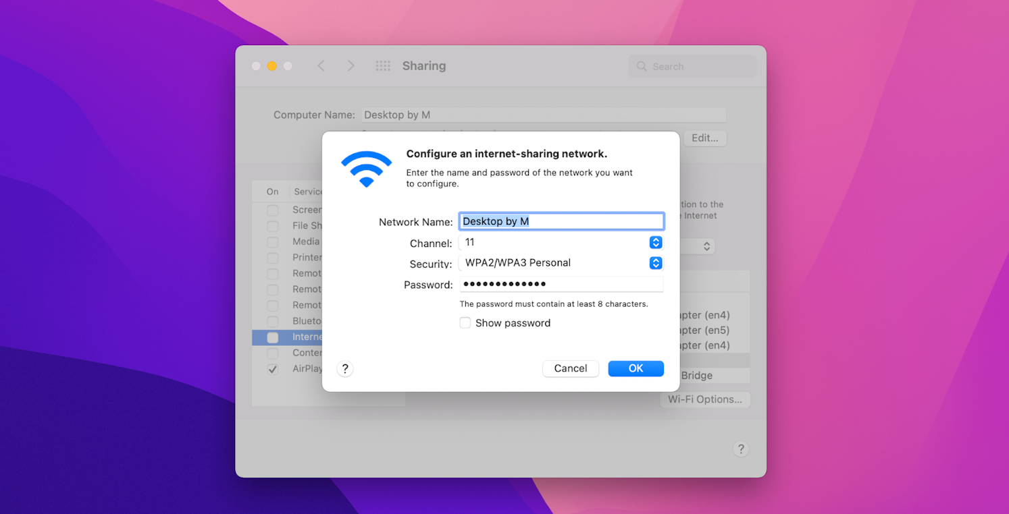Click the Wi-Fi icon in the dialog
Viewport: 1009px width, 514px height.
367,167
